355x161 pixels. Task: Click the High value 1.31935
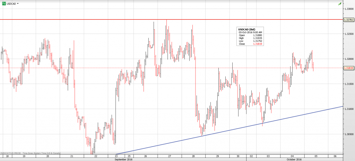(x=258, y=38)
